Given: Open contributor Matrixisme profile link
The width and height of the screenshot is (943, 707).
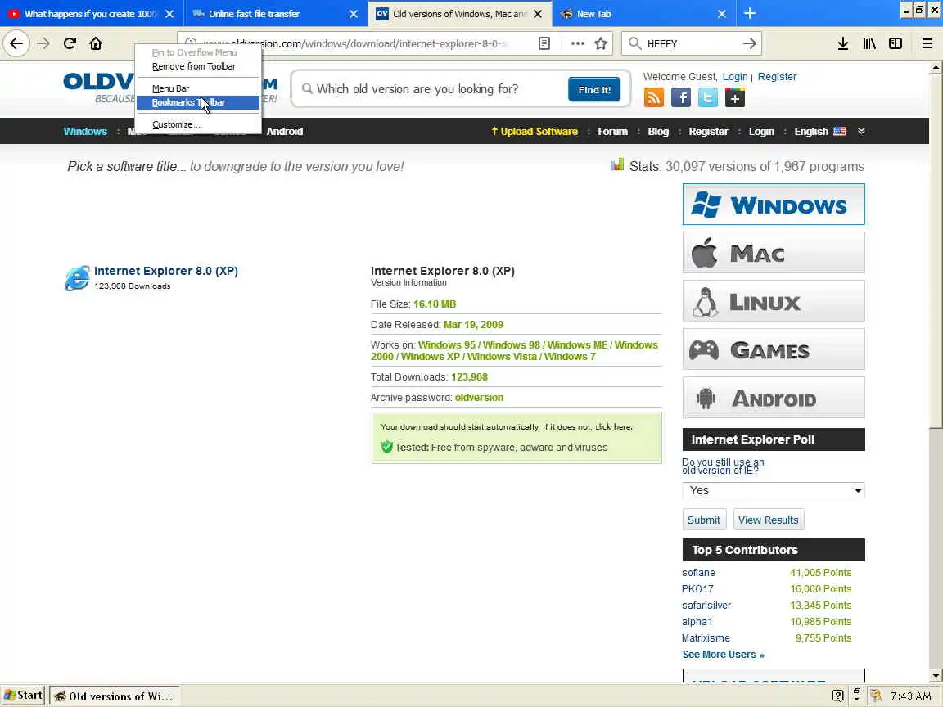Looking at the screenshot, I should (706, 638).
